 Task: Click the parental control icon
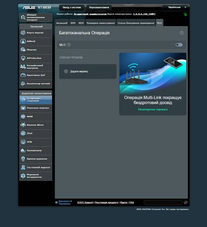[23, 67]
